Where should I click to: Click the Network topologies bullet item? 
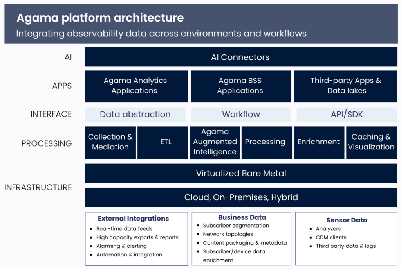click(228, 234)
